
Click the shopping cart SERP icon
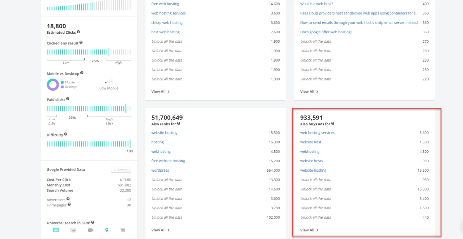tap(123, 230)
